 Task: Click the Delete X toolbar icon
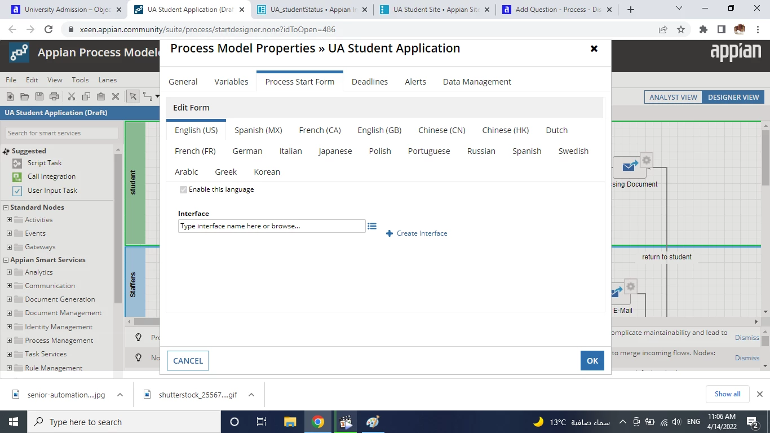116,97
